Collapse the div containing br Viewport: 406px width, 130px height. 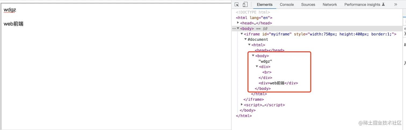[257, 66]
